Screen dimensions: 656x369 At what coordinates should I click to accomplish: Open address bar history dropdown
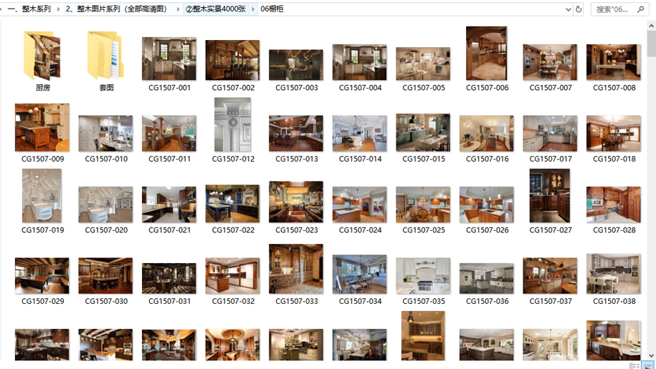(x=568, y=9)
